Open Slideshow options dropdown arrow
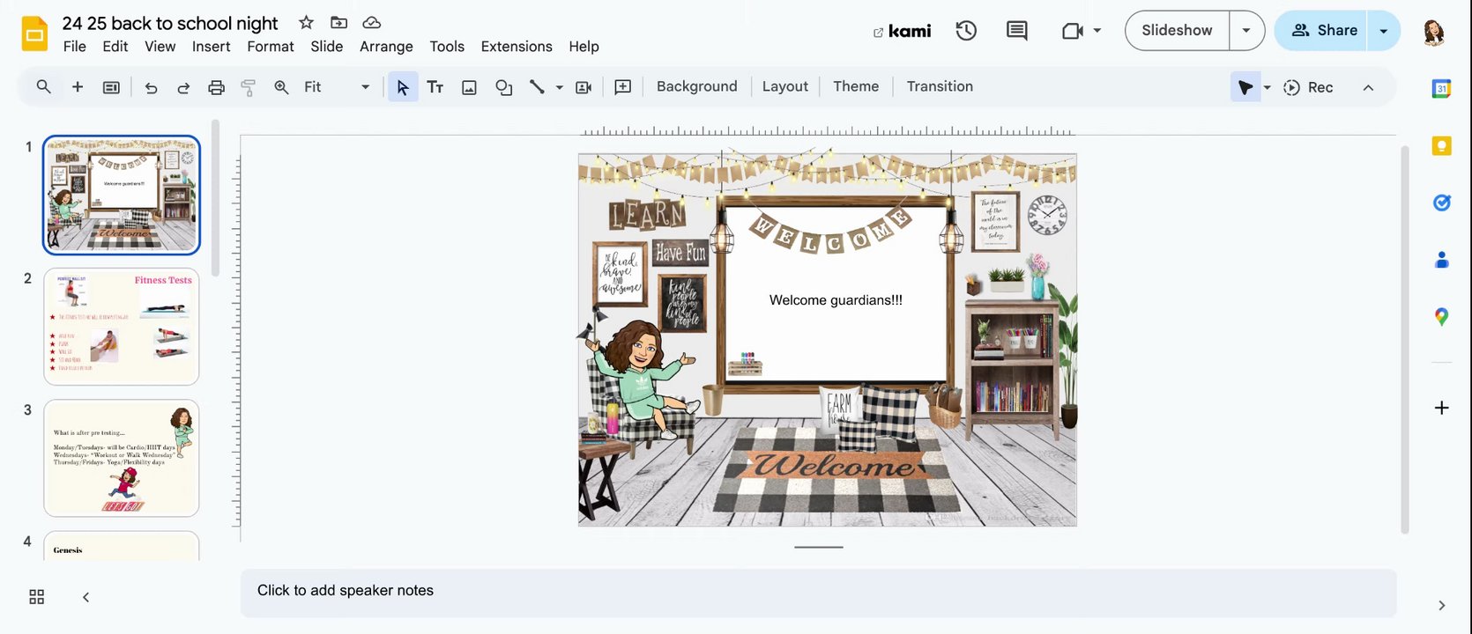 1246,31
